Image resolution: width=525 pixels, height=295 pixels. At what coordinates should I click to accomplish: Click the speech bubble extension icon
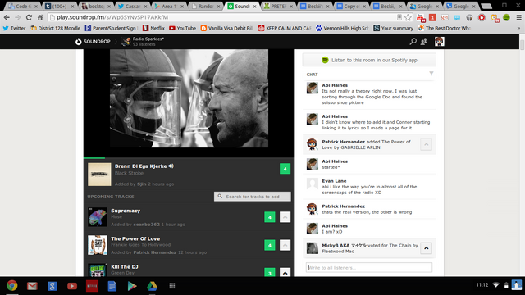[x=457, y=17]
